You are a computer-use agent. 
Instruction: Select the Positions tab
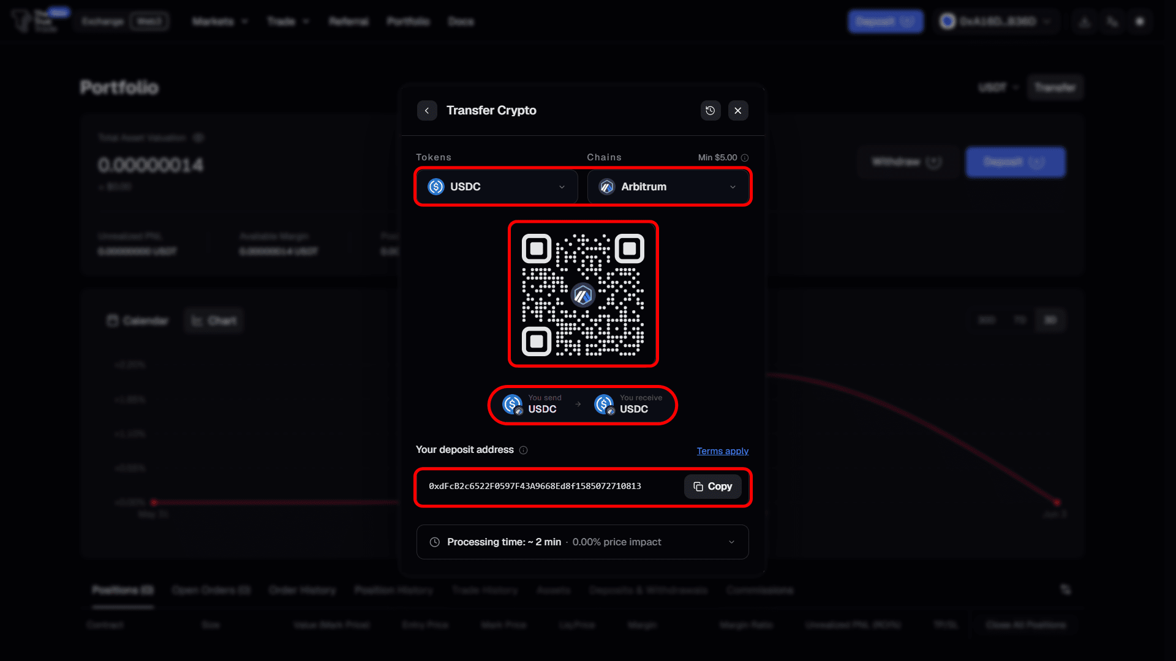coord(123,590)
